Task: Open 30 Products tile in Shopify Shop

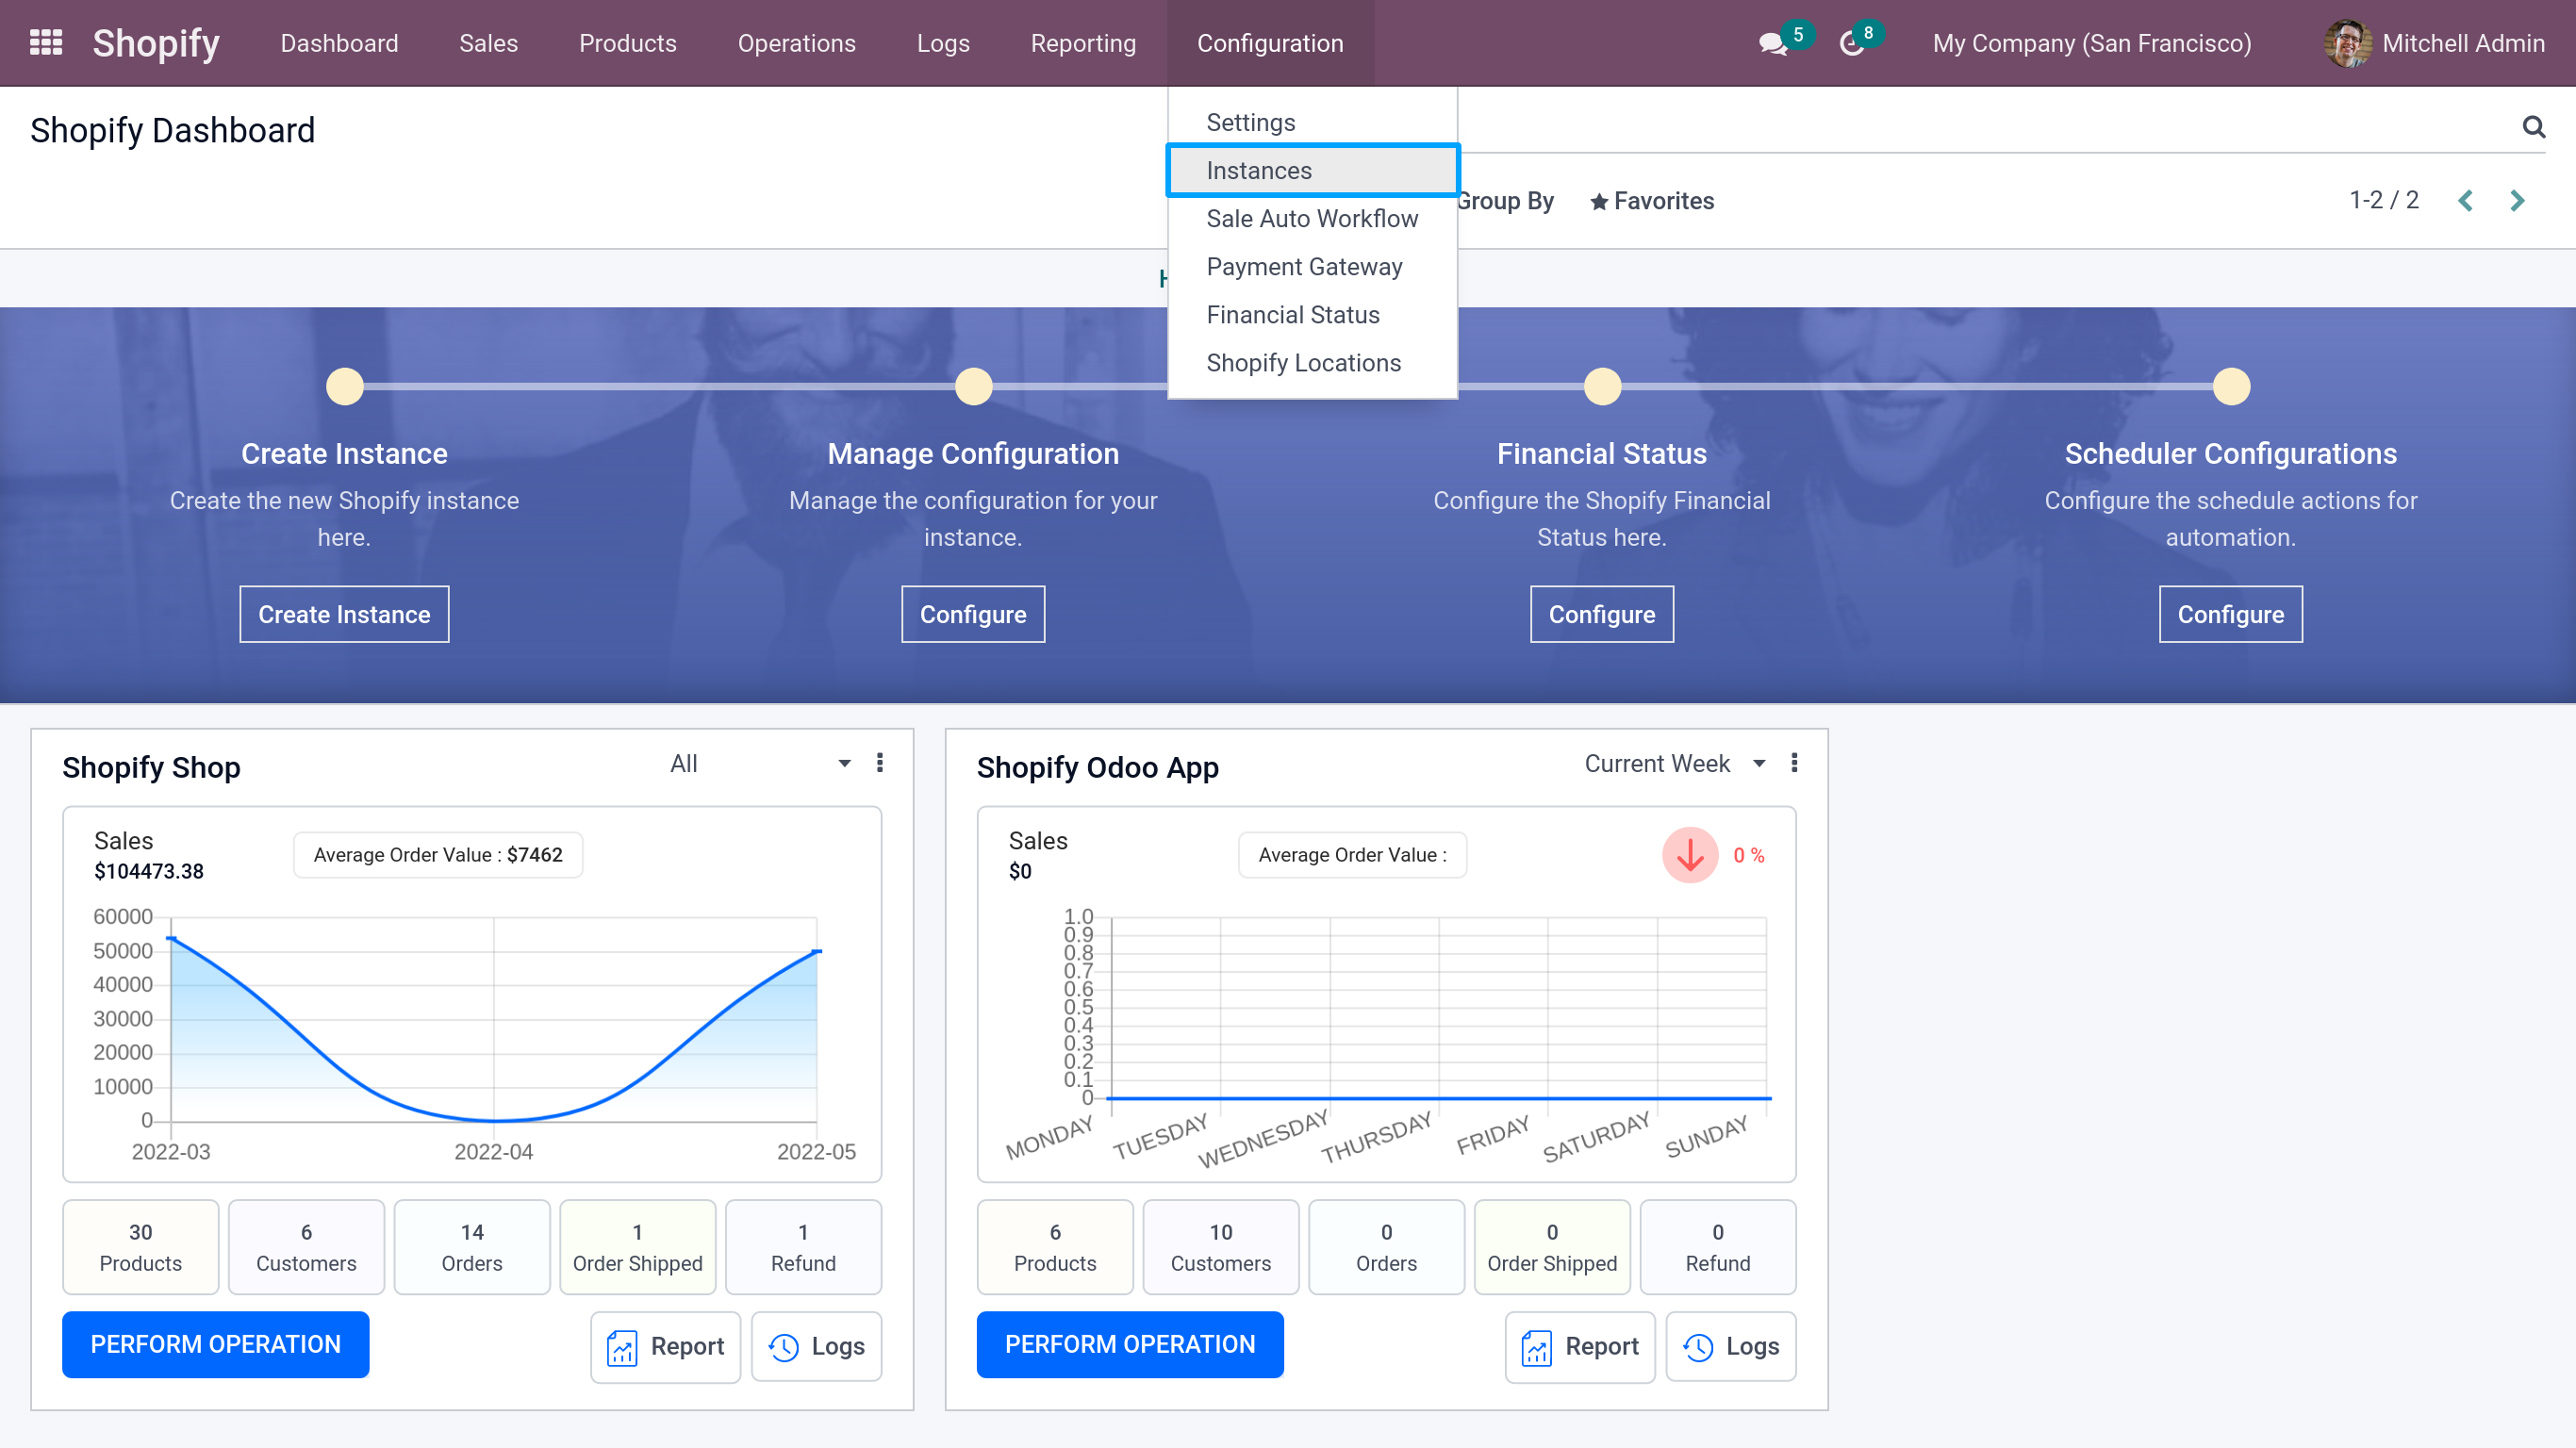Action: click(141, 1247)
